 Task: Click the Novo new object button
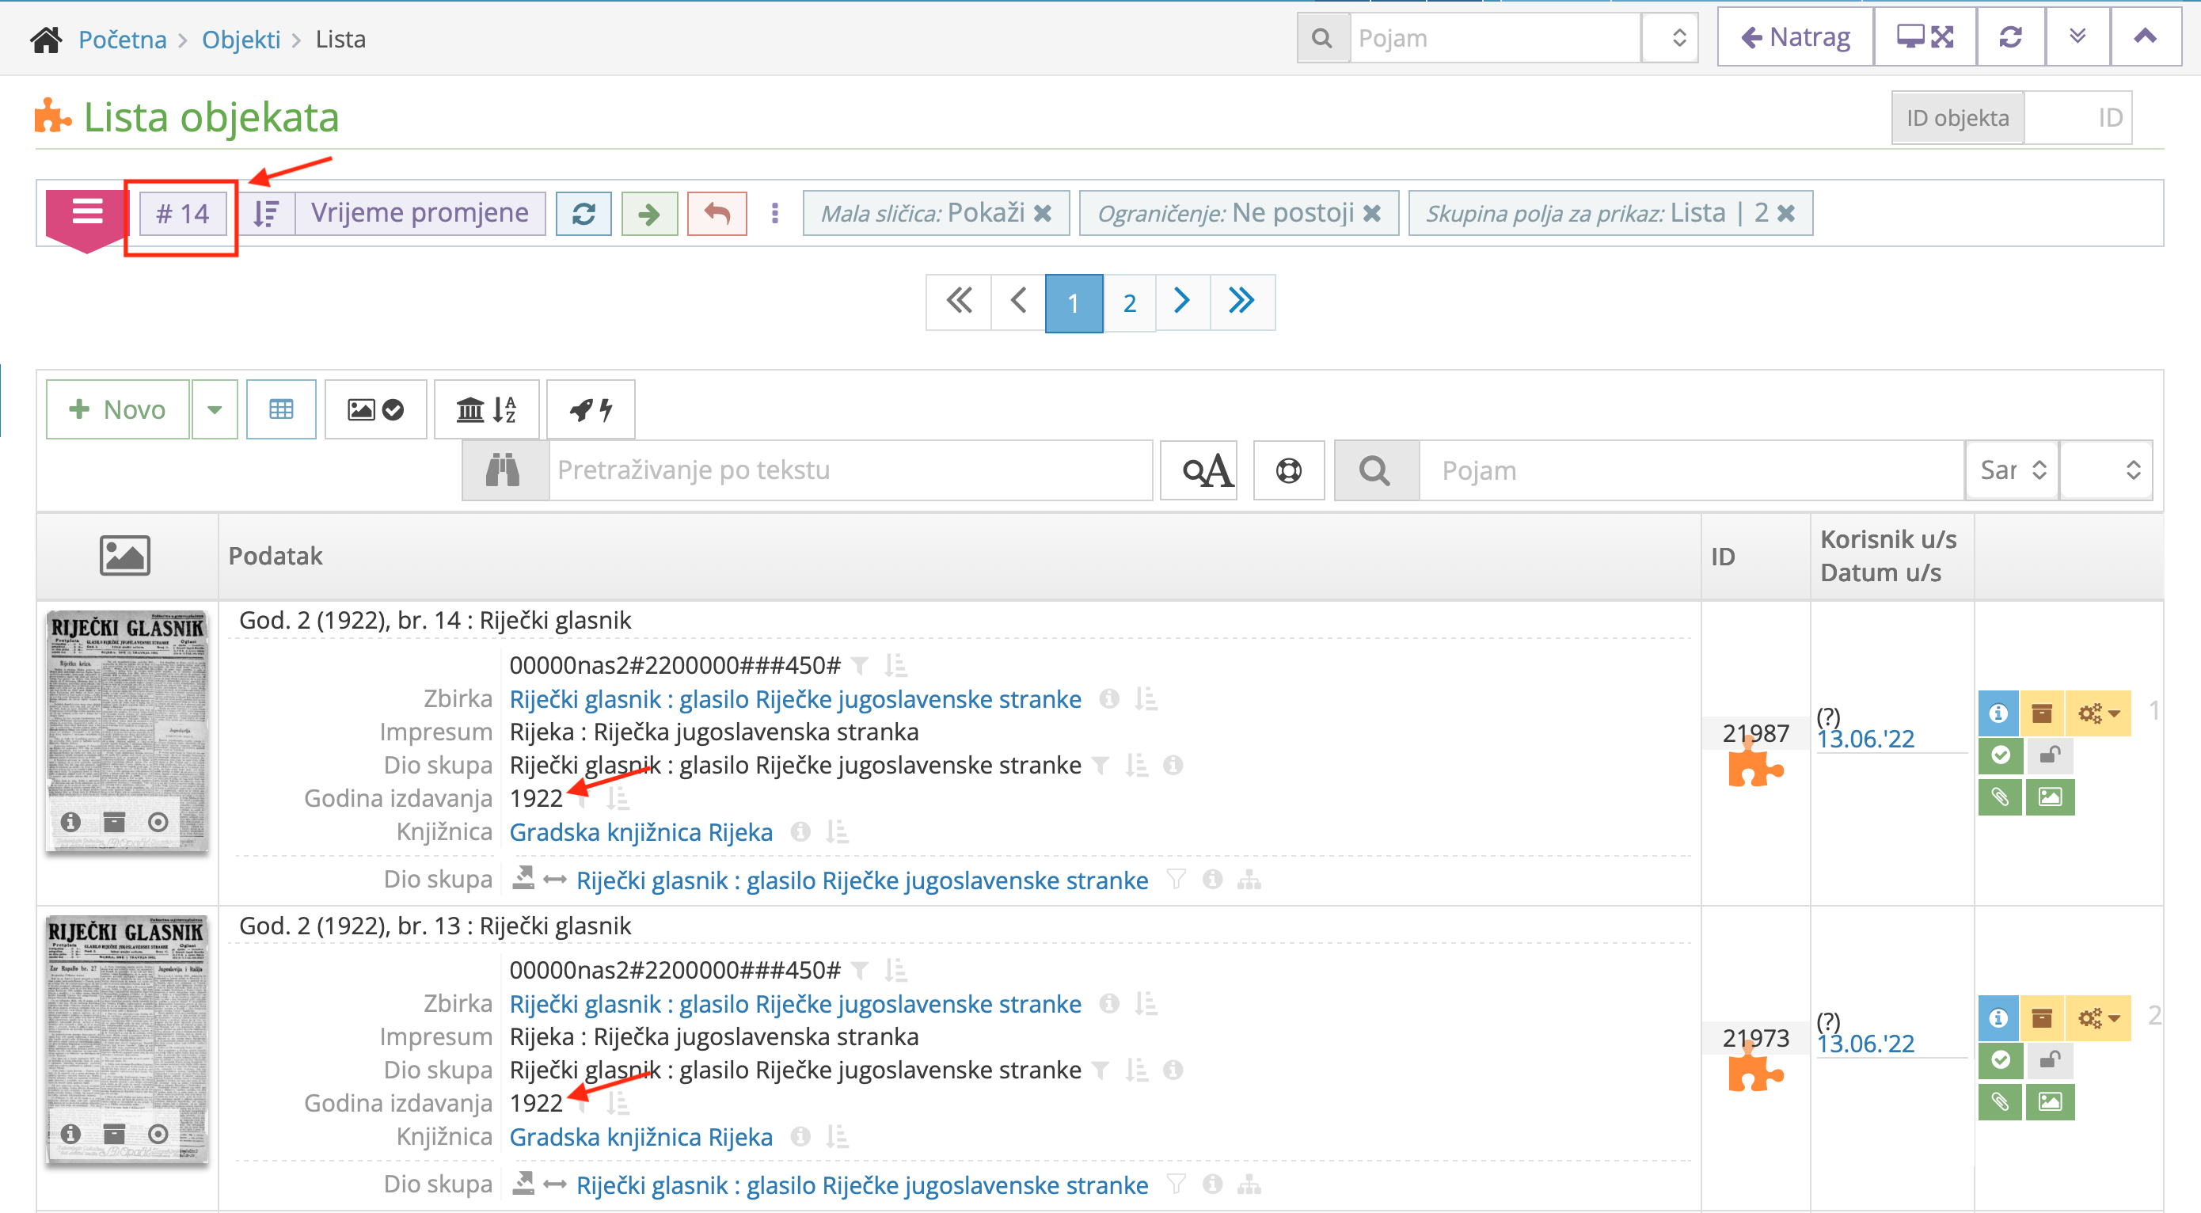coord(118,409)
